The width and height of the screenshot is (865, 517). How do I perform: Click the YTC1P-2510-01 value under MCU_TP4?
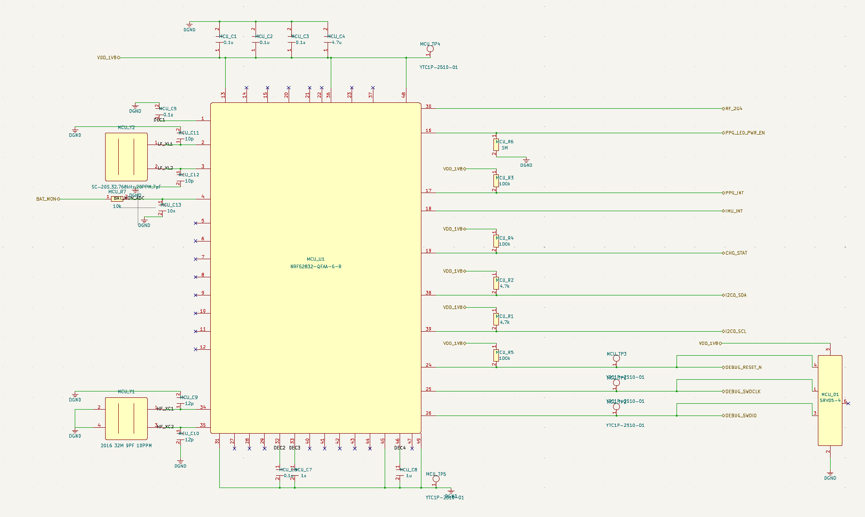point(439,68)
